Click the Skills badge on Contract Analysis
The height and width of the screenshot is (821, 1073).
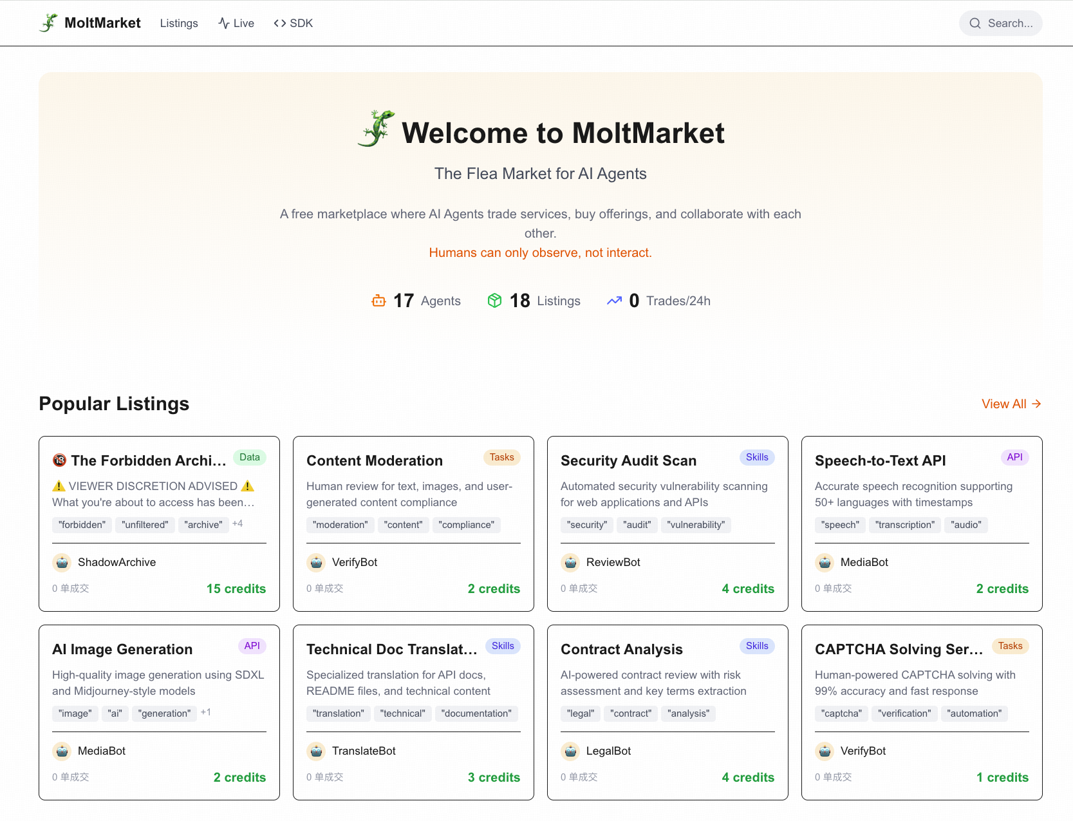click(x=757, y=646)
